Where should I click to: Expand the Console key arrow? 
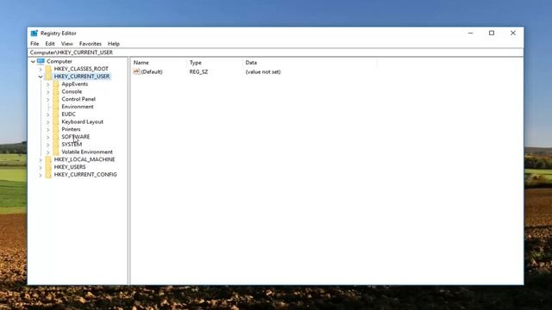pyautogui.click(x=48, y=92)
